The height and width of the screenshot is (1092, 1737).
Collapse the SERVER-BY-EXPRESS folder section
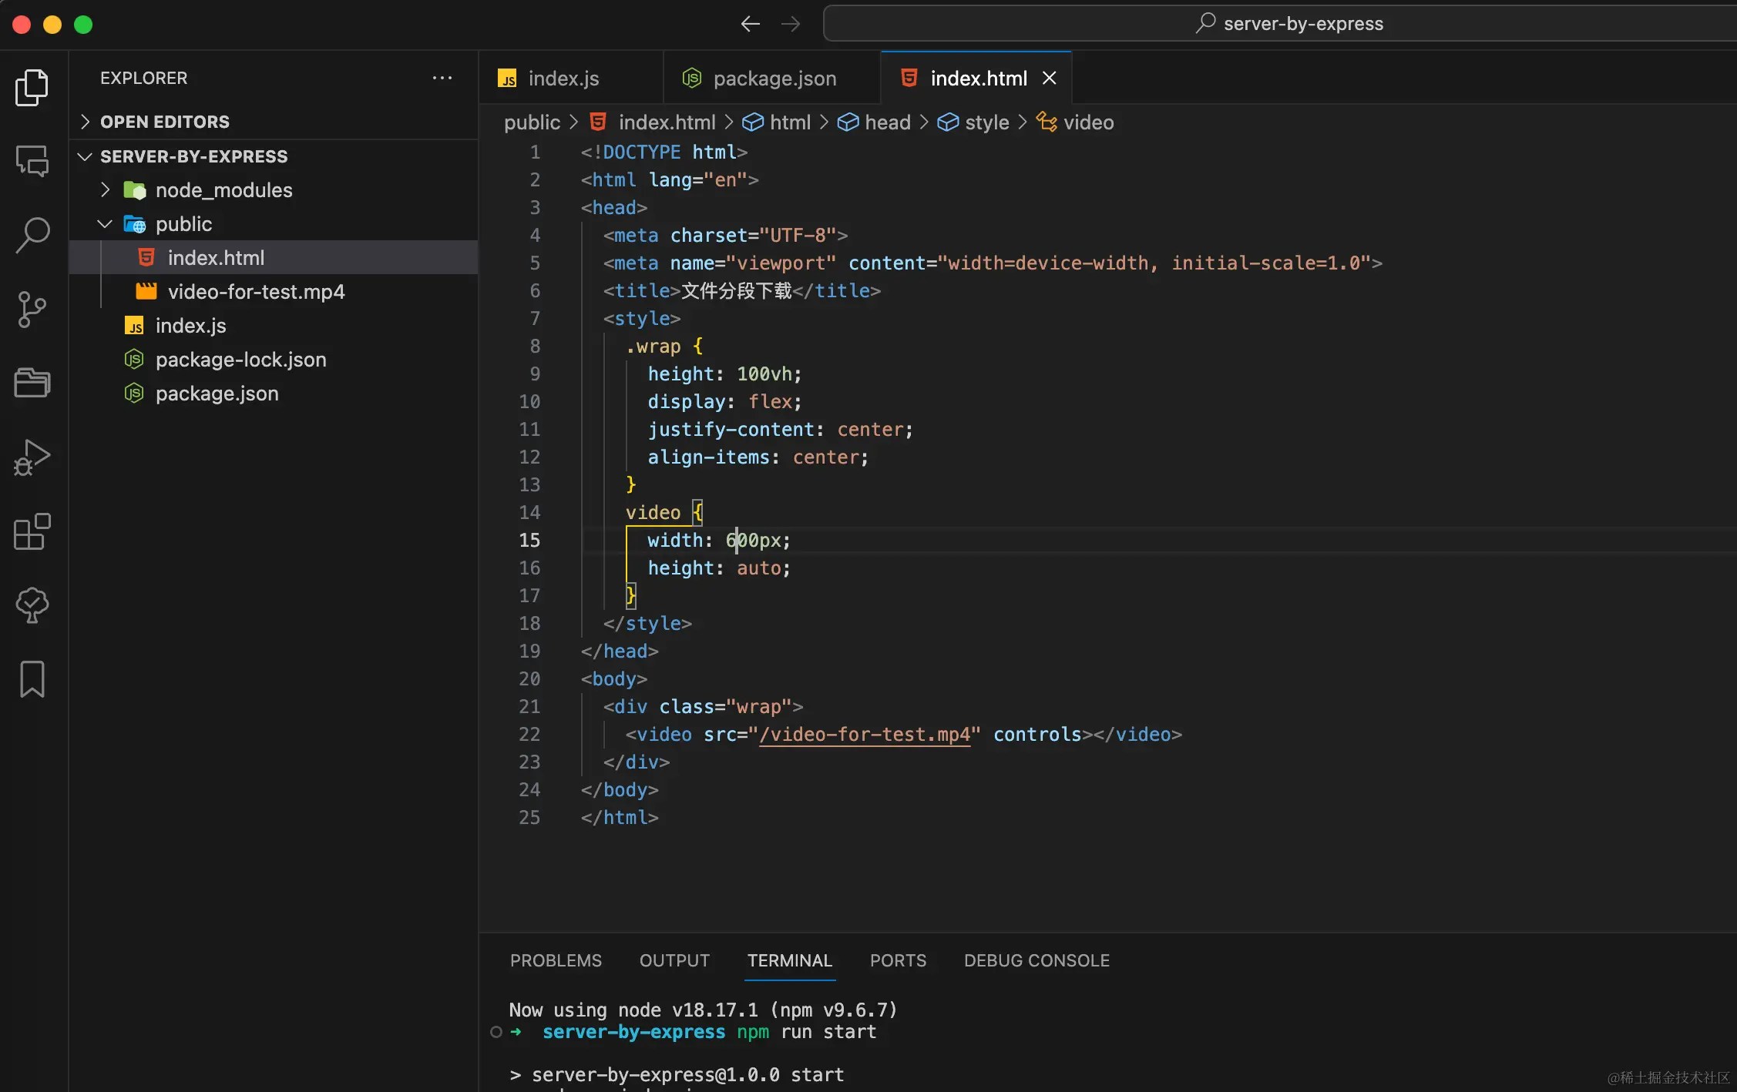click(x=86, y=156)
